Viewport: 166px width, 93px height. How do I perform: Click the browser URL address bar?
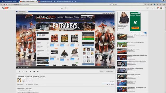pos(57,4)
